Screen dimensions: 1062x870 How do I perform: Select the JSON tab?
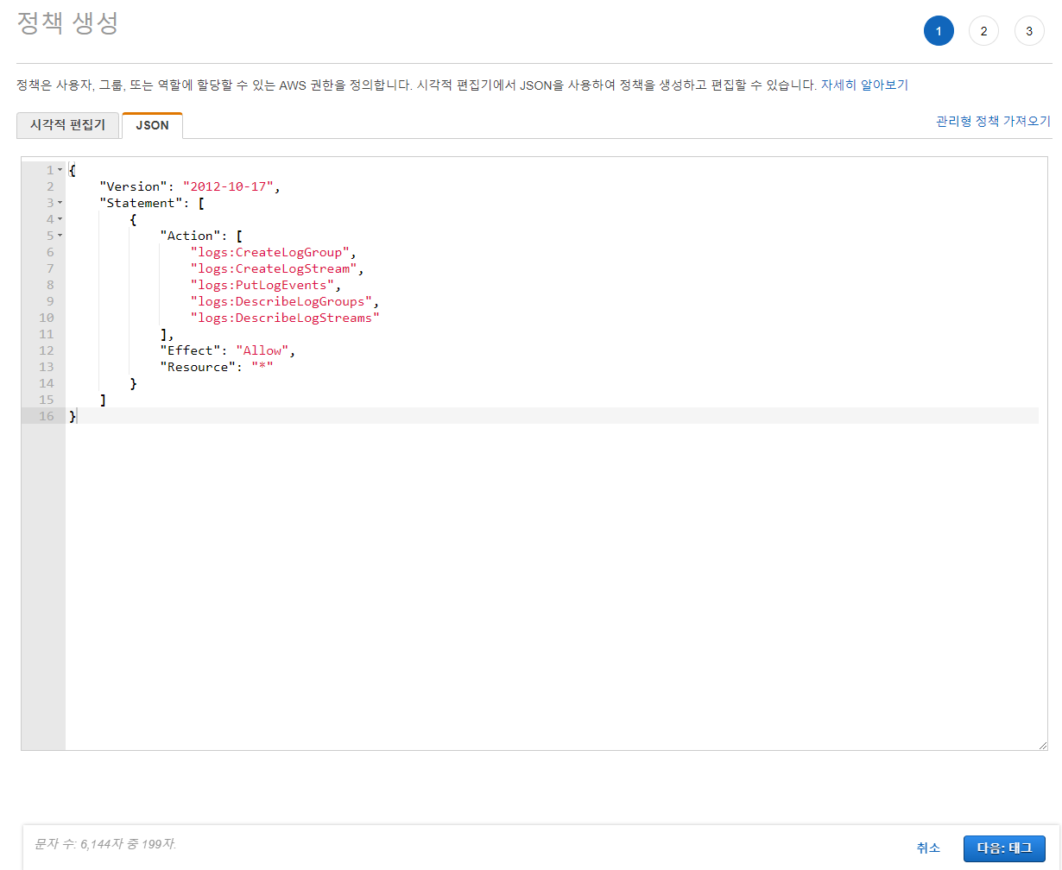tap(152, 125)
